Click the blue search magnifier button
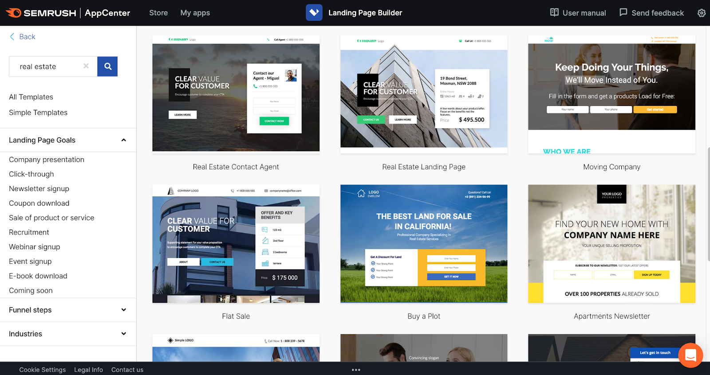Image resolution: width=710 pixels, height=375 pixels. [107, 66]
